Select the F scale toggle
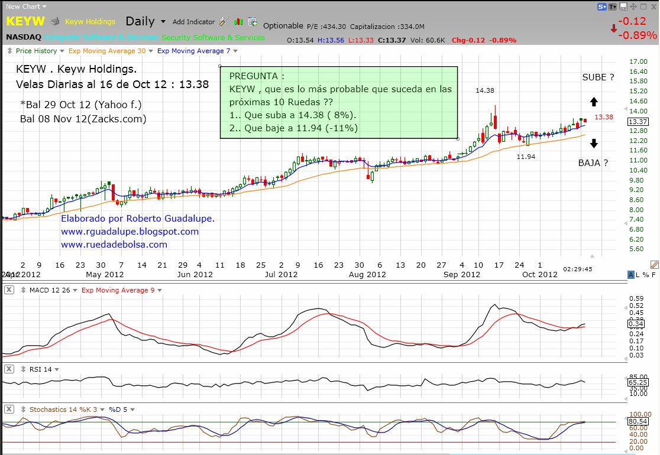This screenshot has height=455, width=660. [653, 275]
